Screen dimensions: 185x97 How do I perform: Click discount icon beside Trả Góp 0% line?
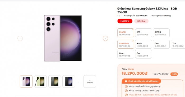pyautogui.click(x=126, y=91)
